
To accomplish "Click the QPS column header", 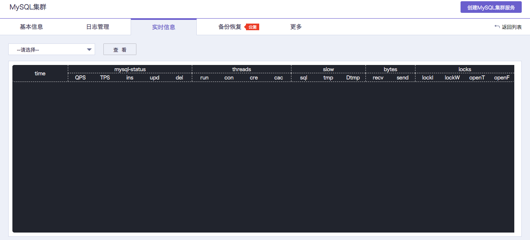I will tap(80, 77).
